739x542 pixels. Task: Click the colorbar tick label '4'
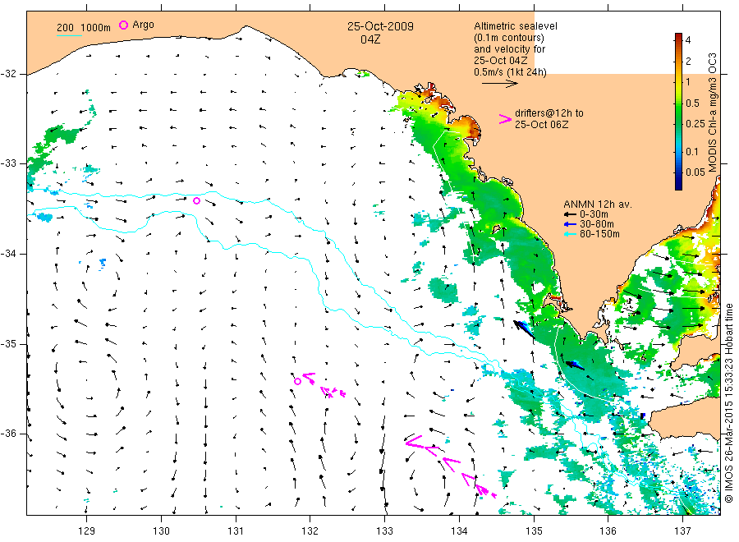pos(688,40)
